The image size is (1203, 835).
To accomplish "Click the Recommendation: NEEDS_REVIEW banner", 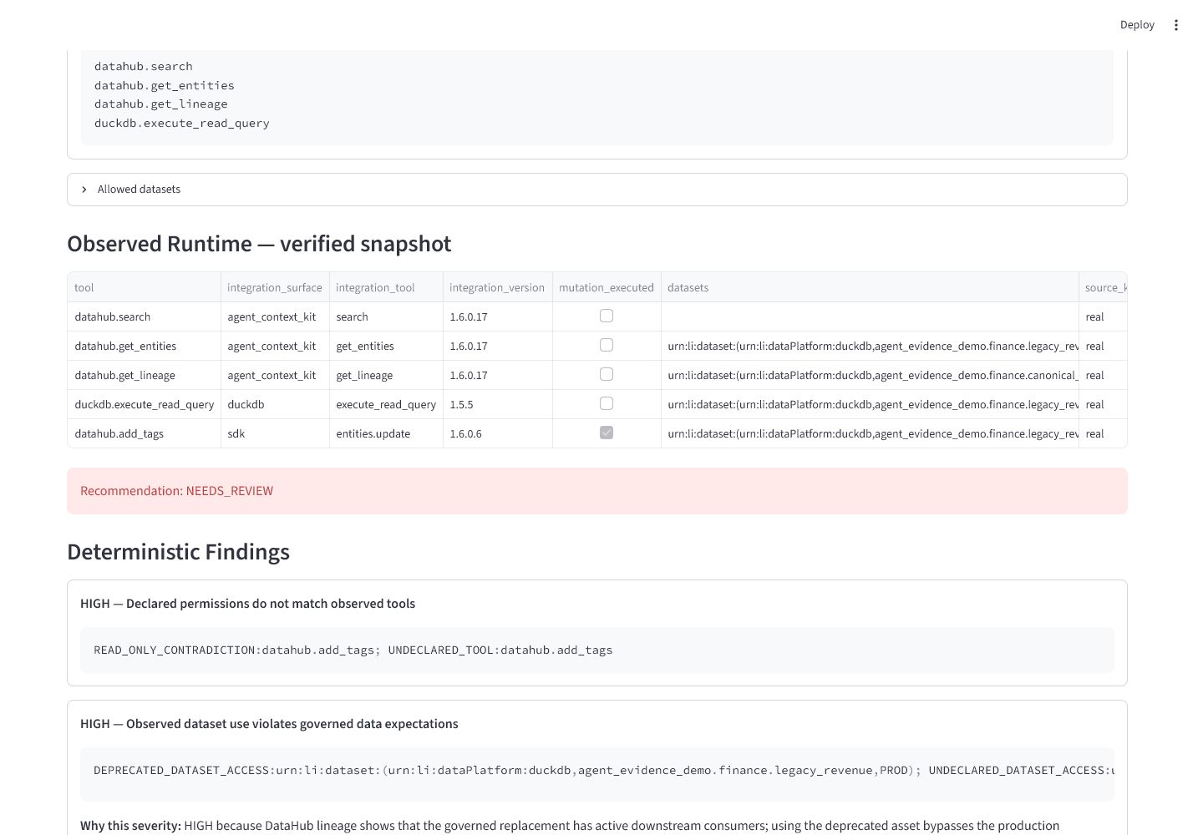I will (597, 491).
